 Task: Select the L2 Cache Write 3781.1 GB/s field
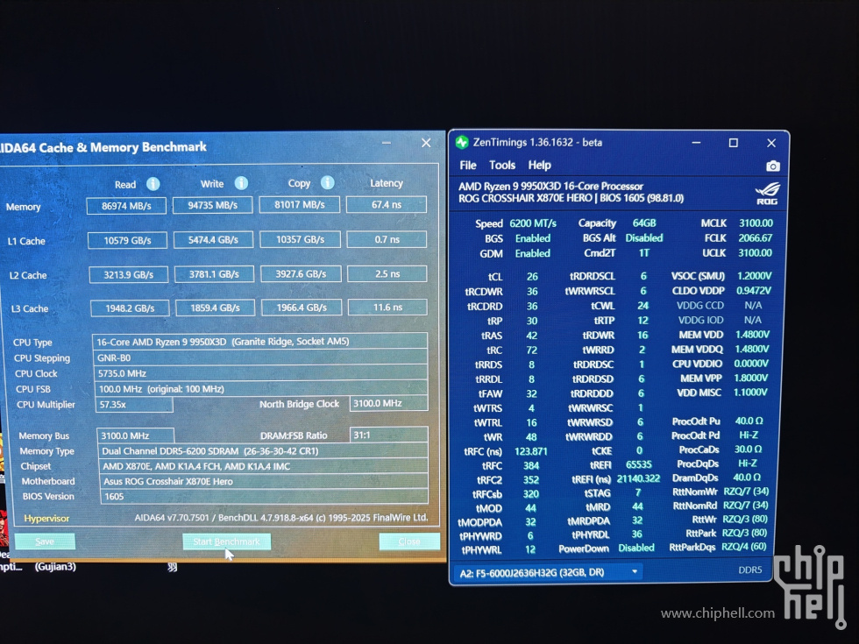[x=214, y=273]
